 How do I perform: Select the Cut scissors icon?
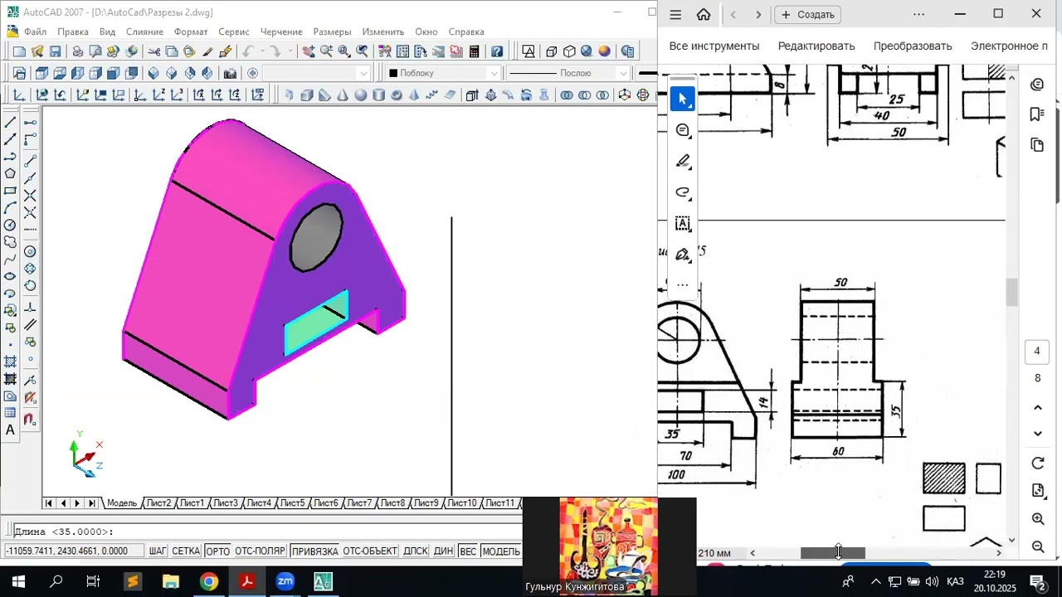click(x=154, y=51)
